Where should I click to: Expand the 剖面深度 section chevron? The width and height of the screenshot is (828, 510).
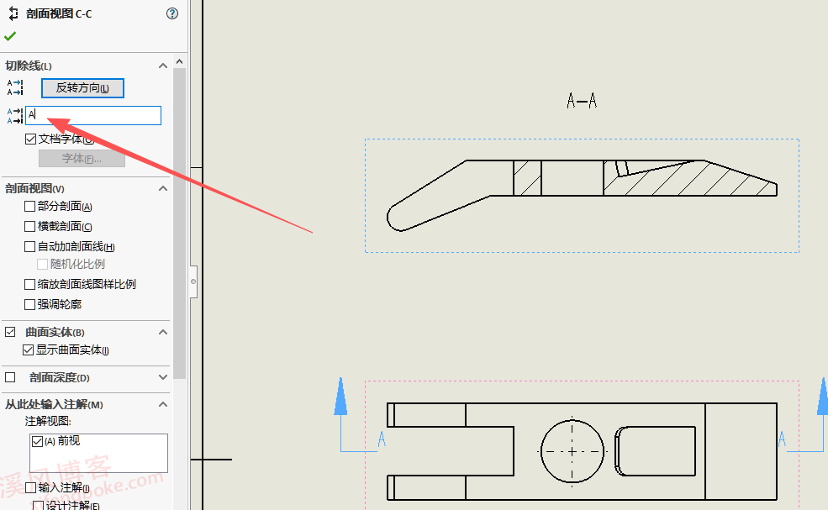163,377
